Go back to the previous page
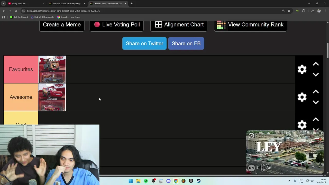The image size is (329, 185). coord(4,11)
